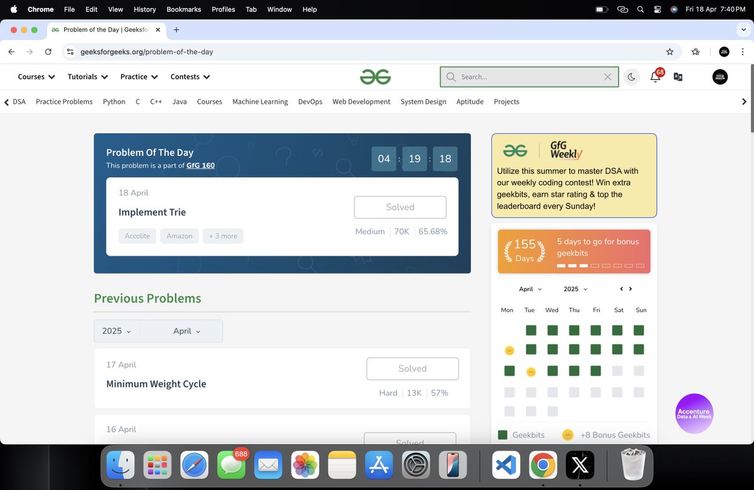Open X app in the Dock
Screen dimensions: 754x490
[580, 465]
